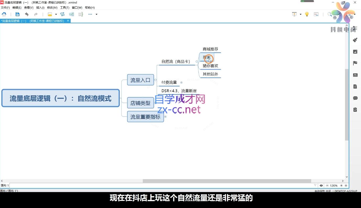Image resolution: width=361 pixels, height=208 pixels.
Task: Open the markers flag panel
Action: click(x=355, y=63)
